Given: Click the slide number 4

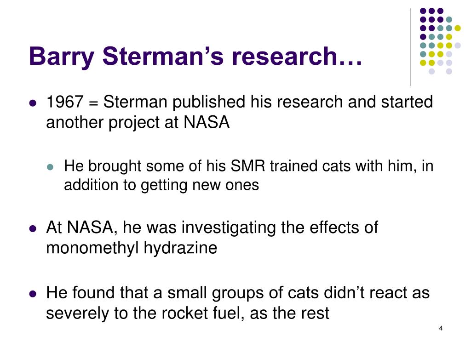Looking at the screenshot, I should (441, 328).
